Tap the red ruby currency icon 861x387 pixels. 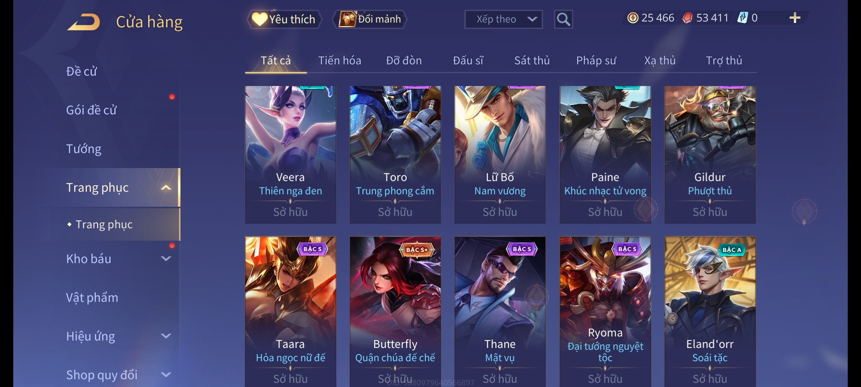click(x=687, y=18)
